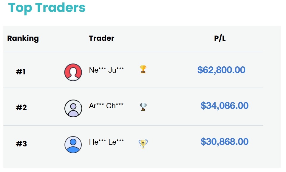Sort by the Trader column header
This screenshot has width=286, height=172.
click(102, 38)
